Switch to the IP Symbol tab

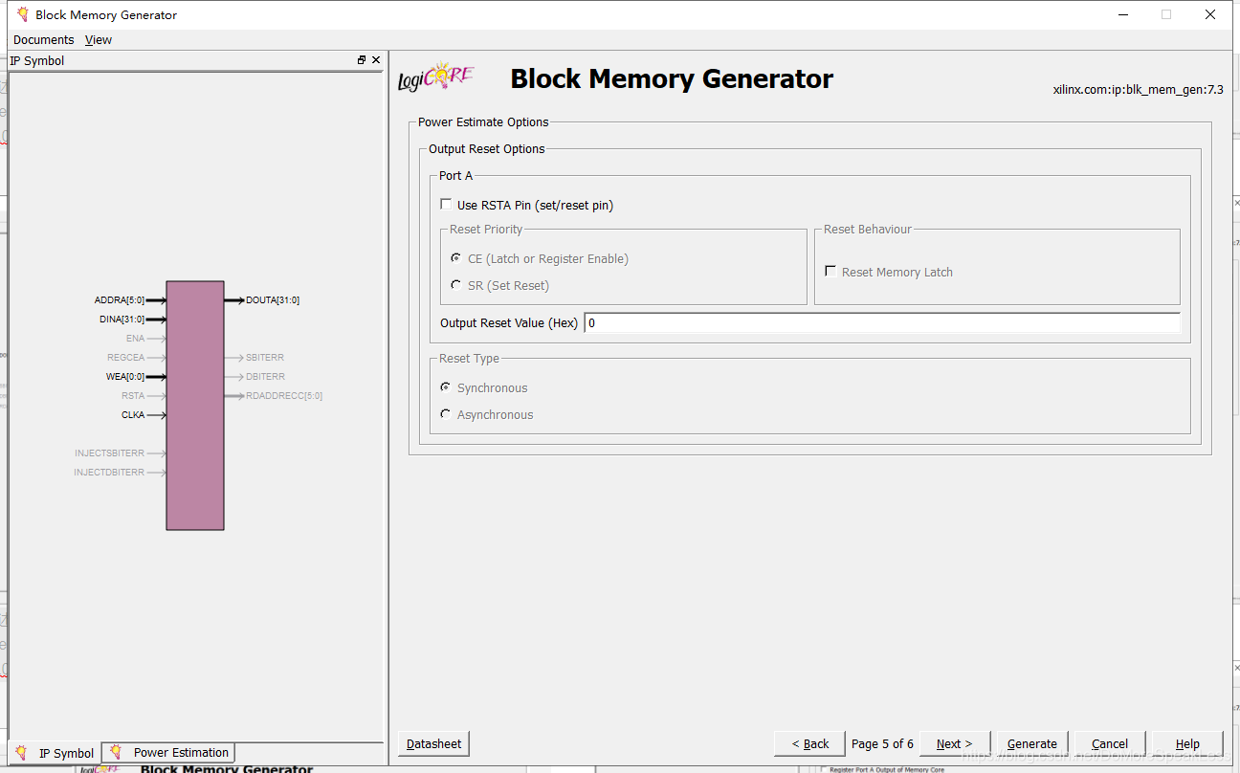[55, 753]
